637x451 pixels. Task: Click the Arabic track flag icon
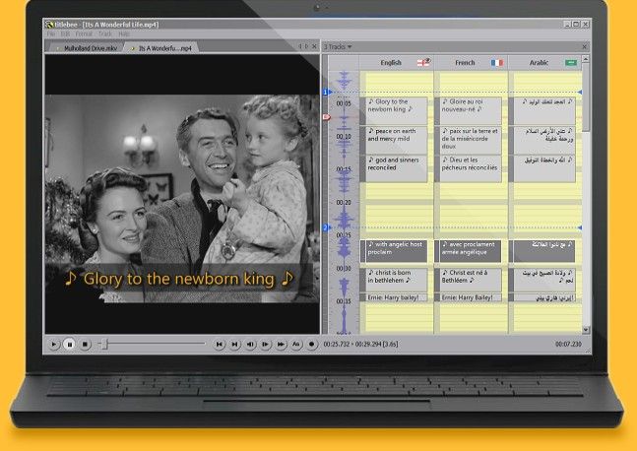pyautogui.click(x=571, y=63)
